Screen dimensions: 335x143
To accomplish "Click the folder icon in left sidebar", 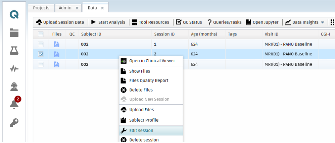I will (x=14, y=33).
